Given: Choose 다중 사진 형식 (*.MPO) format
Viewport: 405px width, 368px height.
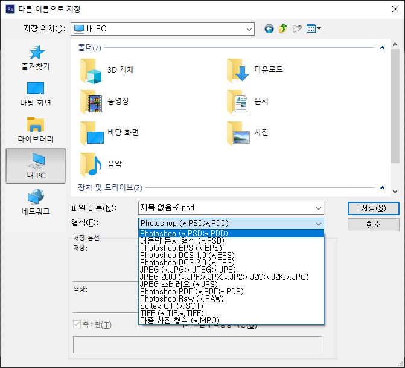Looking at the screenshot, I should click(x=231, y=320).
